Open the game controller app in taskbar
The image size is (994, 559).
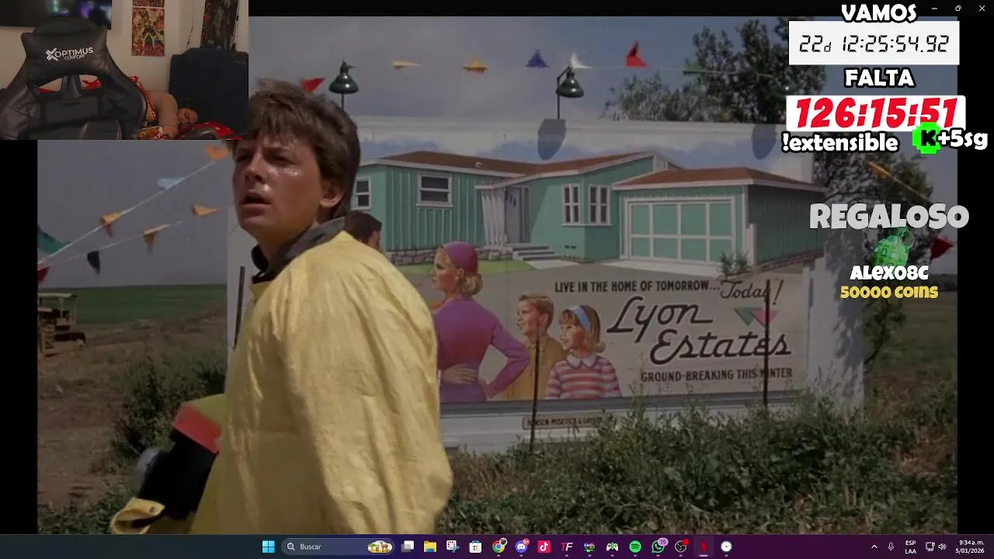(612, 547)
